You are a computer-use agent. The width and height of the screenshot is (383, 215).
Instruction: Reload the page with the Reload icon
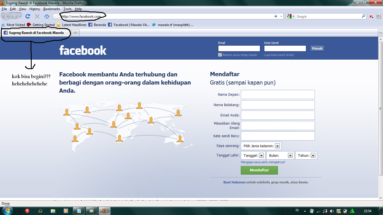(28, 17)
